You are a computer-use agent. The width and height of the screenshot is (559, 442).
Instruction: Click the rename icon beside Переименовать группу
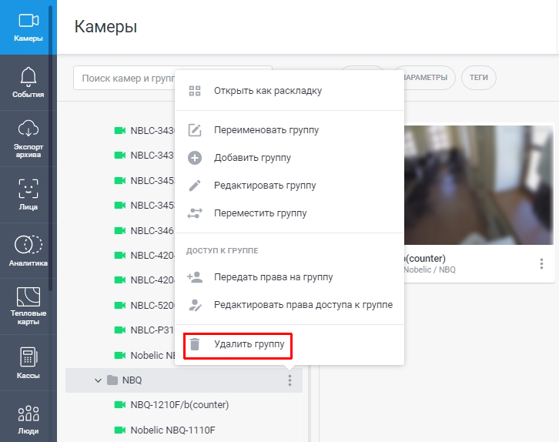click(x=195, y=130)
